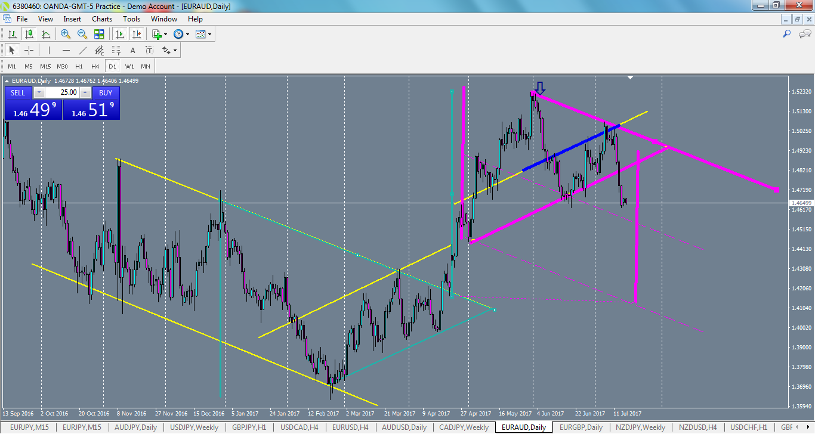Screen dimensions: 815x434
Task: Draw a Fibonacci retracement
Action: click(116, 50)
